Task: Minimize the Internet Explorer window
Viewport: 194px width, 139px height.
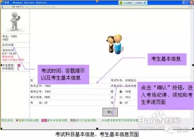Action: 184,2
